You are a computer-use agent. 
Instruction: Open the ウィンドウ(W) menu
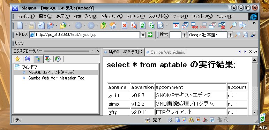(202, 16)
